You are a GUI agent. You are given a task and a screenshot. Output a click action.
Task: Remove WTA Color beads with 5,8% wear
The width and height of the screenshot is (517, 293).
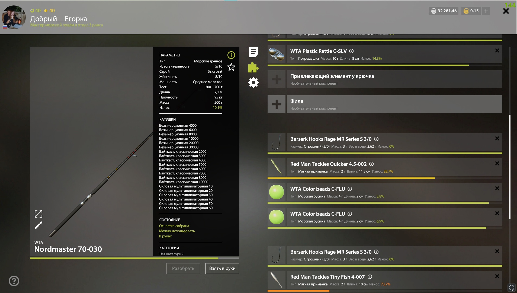point(497,188)
